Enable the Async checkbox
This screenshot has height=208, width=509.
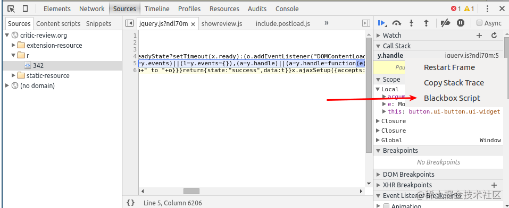click(479, 23)
